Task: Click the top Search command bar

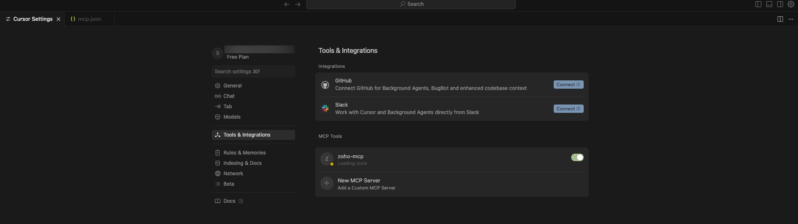Action: click(411, 4)
